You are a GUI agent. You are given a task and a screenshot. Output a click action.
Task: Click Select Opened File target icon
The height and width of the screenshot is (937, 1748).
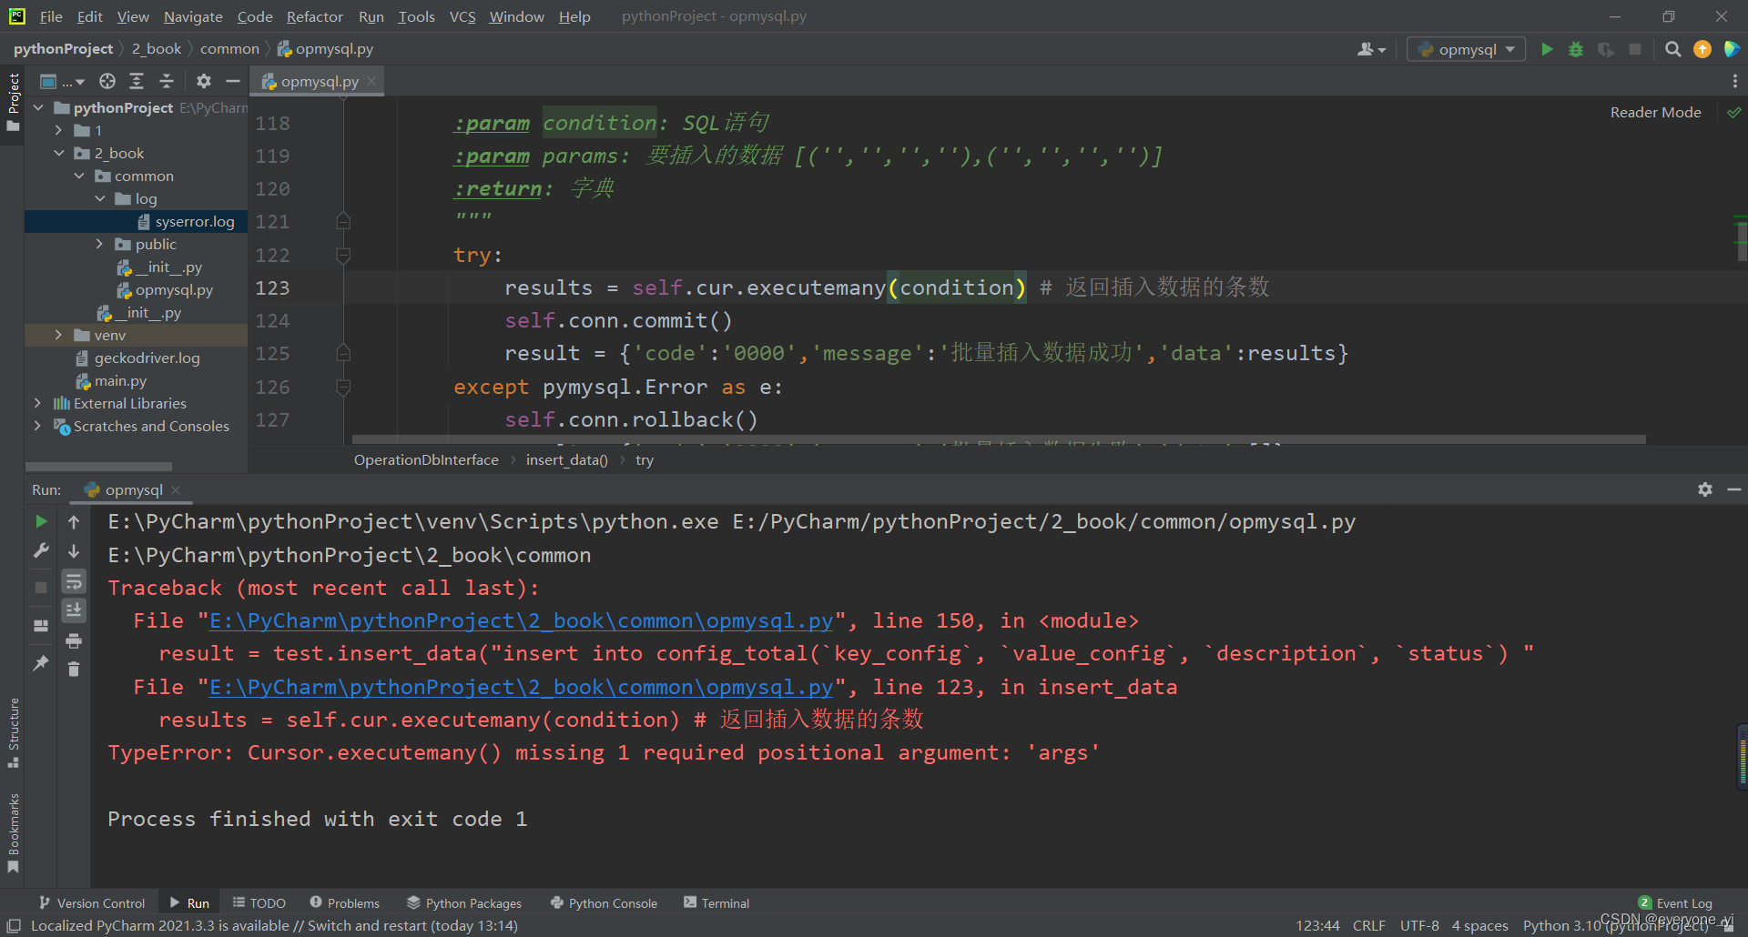pyautogui.click(x=107, y=81)
